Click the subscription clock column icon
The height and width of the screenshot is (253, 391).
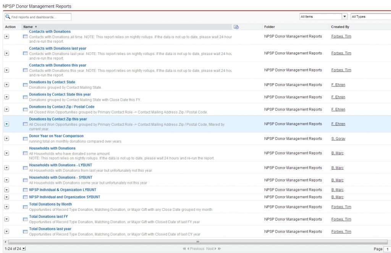click(x=236, y=27)
